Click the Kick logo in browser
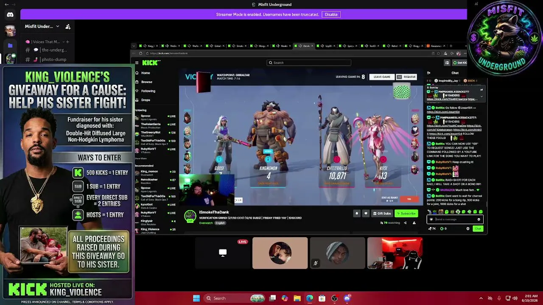Viewport: 543px width, 305px height. (151, 63)
